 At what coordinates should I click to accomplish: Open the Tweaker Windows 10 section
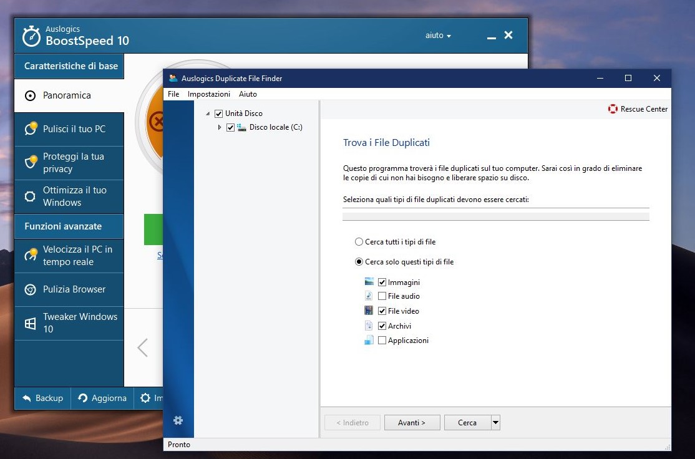69,323
